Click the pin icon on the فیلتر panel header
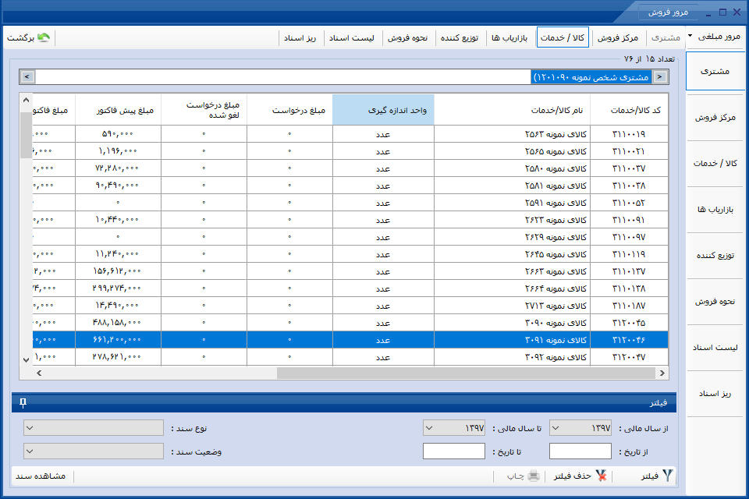This screenshot has height=499, width=749. (23, 403)
